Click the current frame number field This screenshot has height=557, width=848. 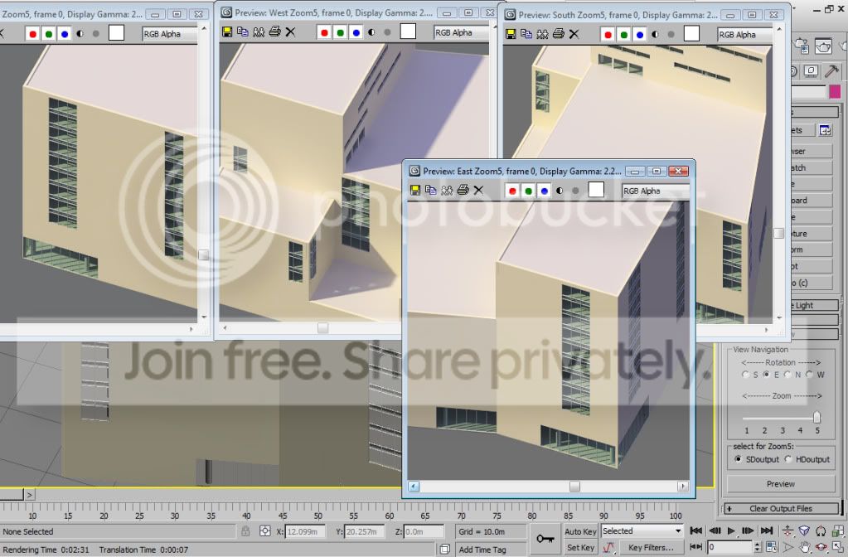[x=729, y=547]
